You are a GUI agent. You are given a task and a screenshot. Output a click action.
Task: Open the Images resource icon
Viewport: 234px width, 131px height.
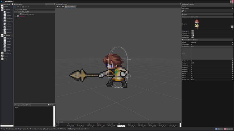(x=5, y=44)
